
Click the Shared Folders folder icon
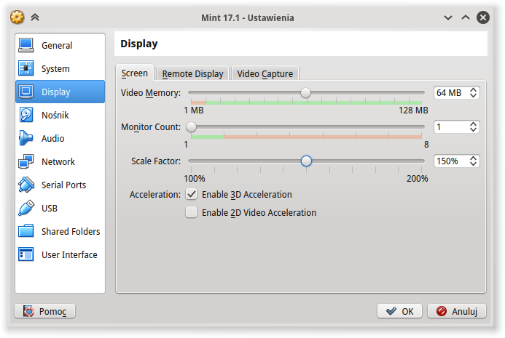tap(26, 231)
